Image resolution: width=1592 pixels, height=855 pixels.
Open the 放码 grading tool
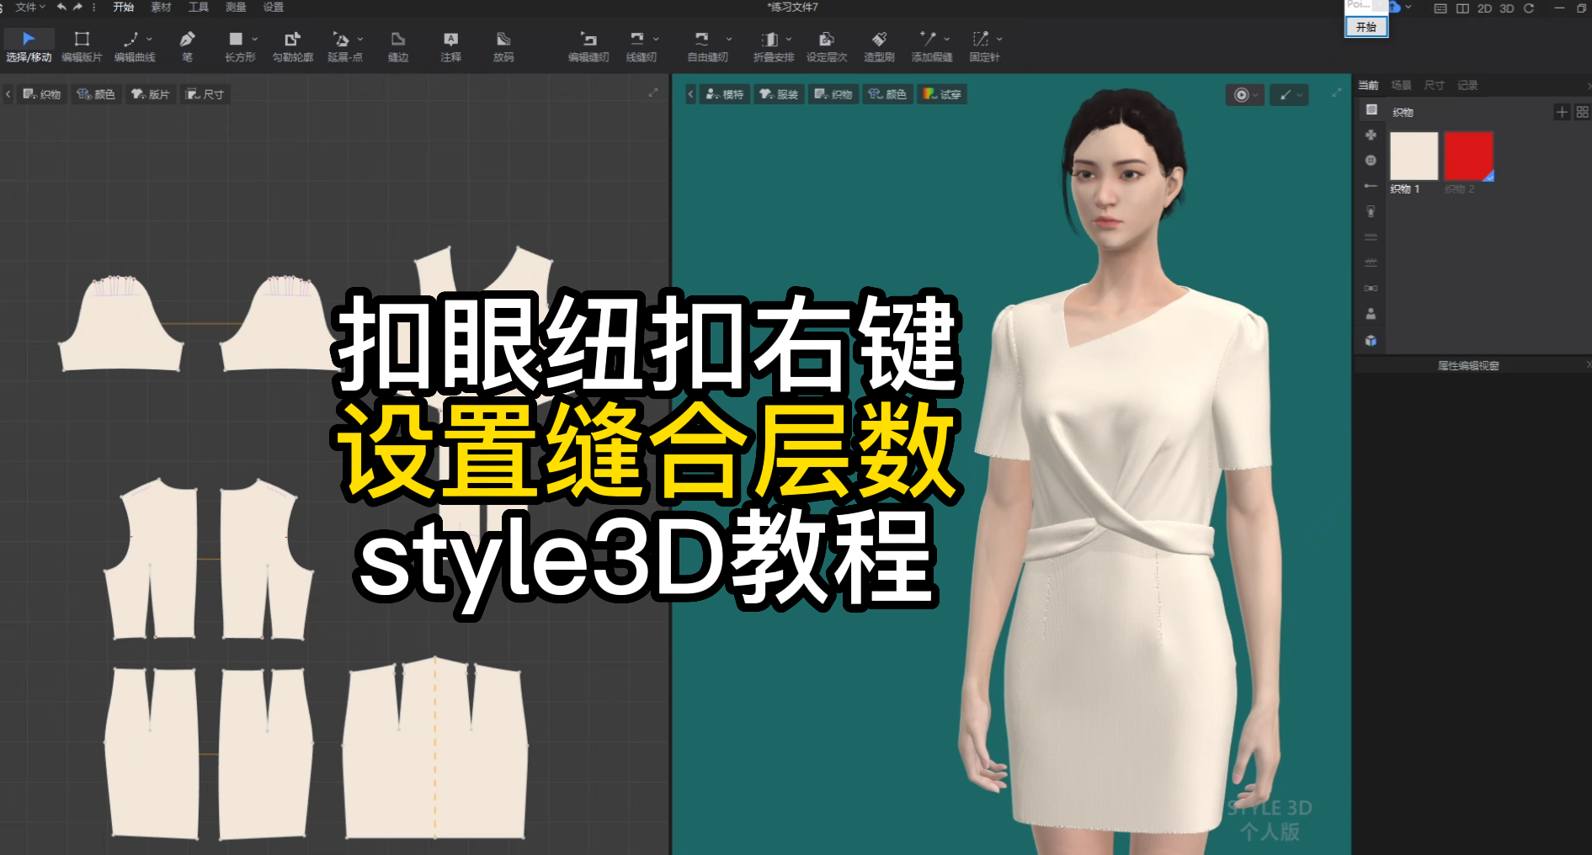click(503, 46)
